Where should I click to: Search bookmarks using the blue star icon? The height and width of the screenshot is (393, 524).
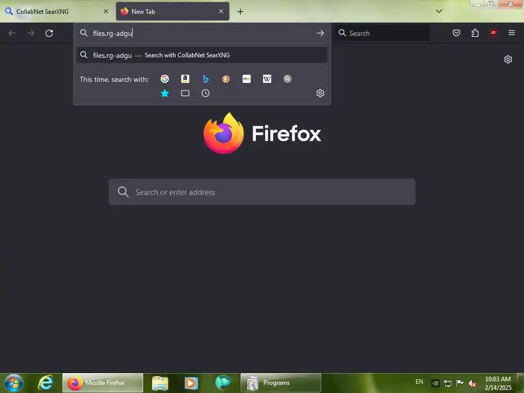(x=165, y=93)
